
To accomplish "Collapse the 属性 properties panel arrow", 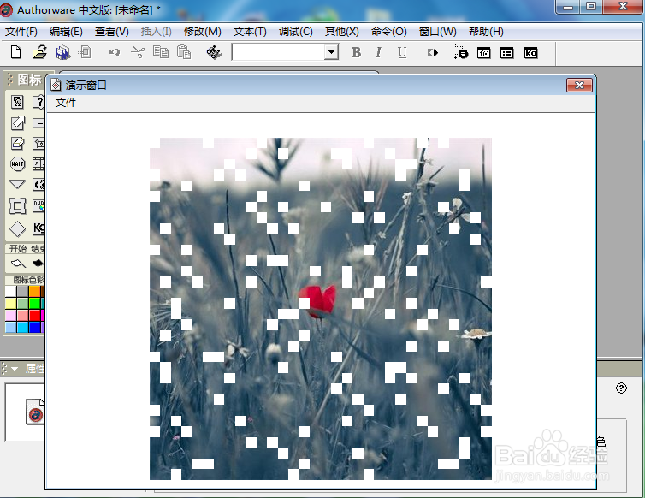I will tap(15, 369).
